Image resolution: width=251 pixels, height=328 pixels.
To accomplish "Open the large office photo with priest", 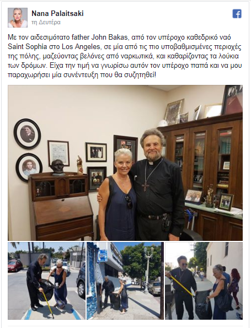I will (x=125, y=163).
